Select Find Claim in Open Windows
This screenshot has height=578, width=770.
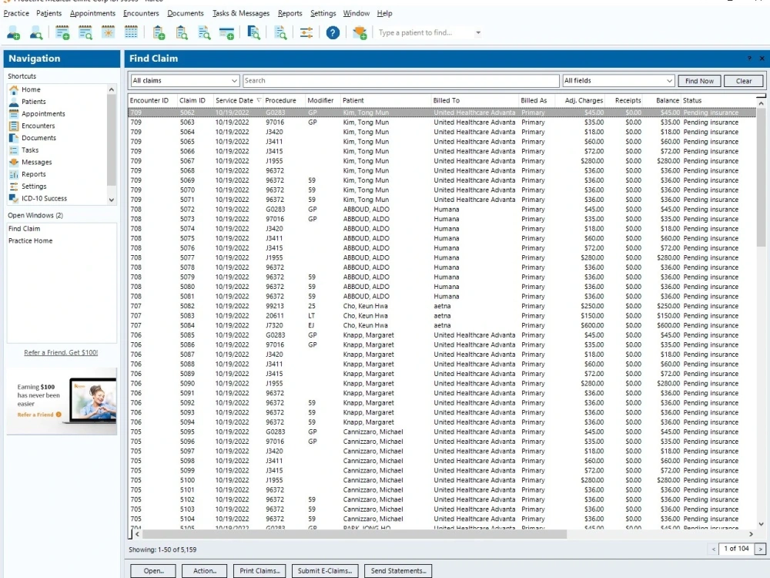(x=25, y=229)
